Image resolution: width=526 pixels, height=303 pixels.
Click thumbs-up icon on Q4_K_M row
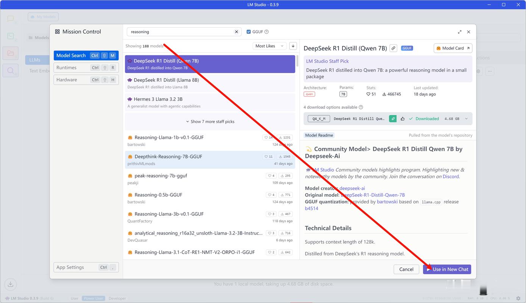pyautogui.click(x=403, y=119)
